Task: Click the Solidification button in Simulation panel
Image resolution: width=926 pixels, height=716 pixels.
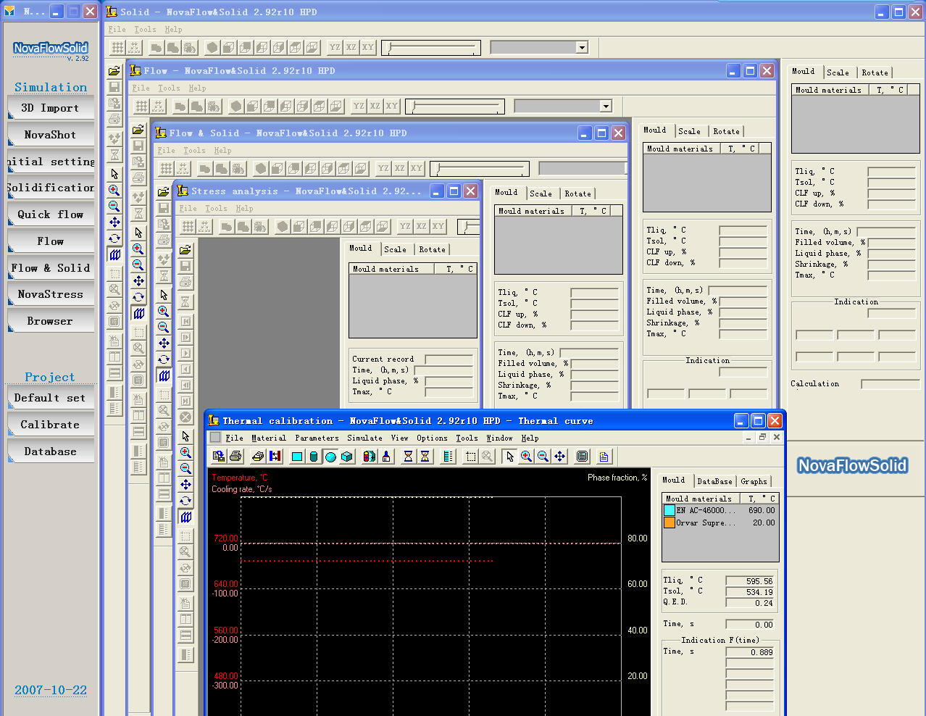Action: (x=50, y=188)
